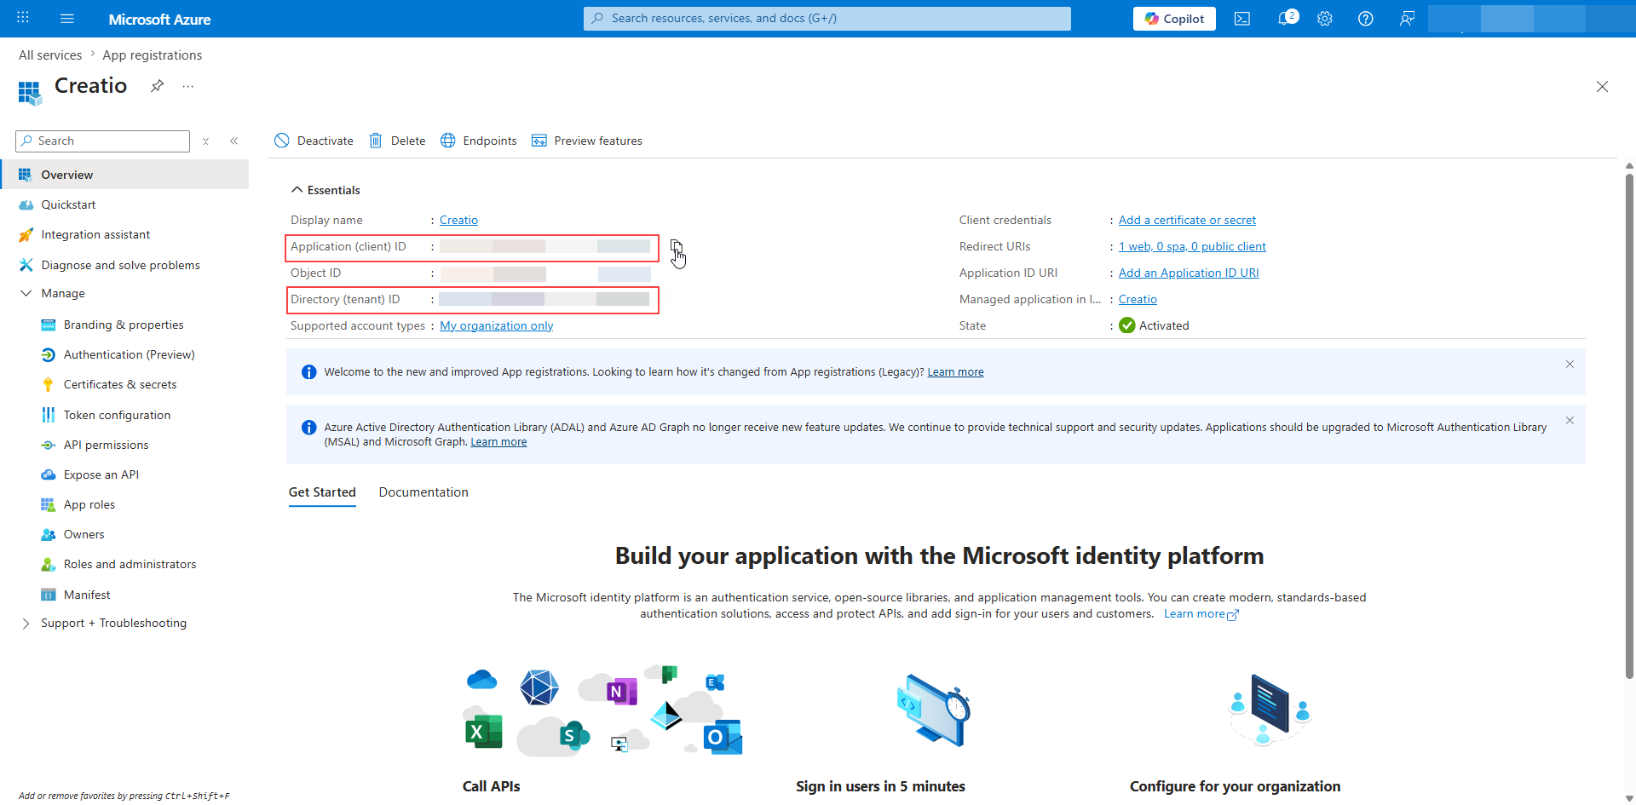Click Learn more in ADAL banner
The width and height of the screenshot is (1636, 805).
pos(498,442)
